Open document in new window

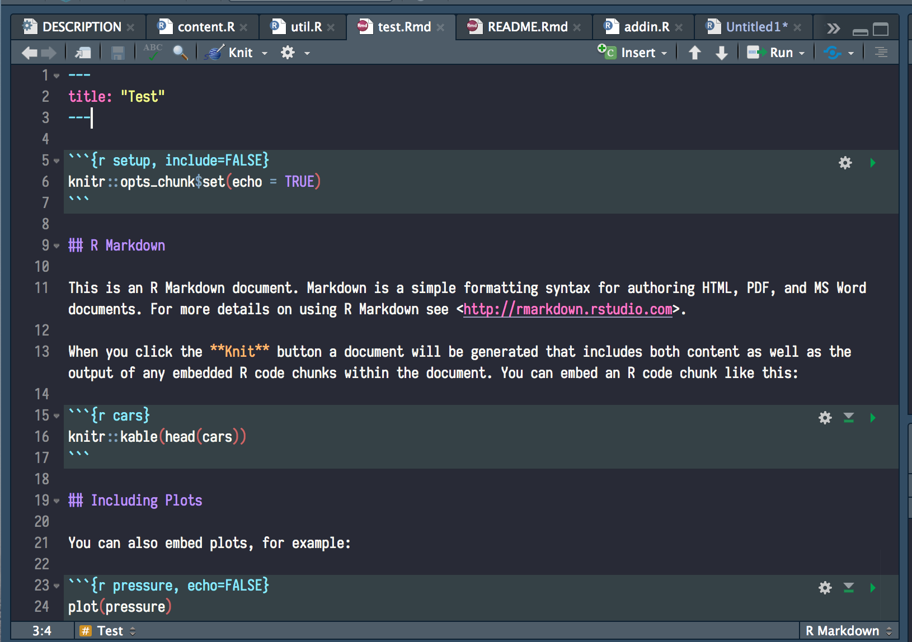[x=83, y=51]
